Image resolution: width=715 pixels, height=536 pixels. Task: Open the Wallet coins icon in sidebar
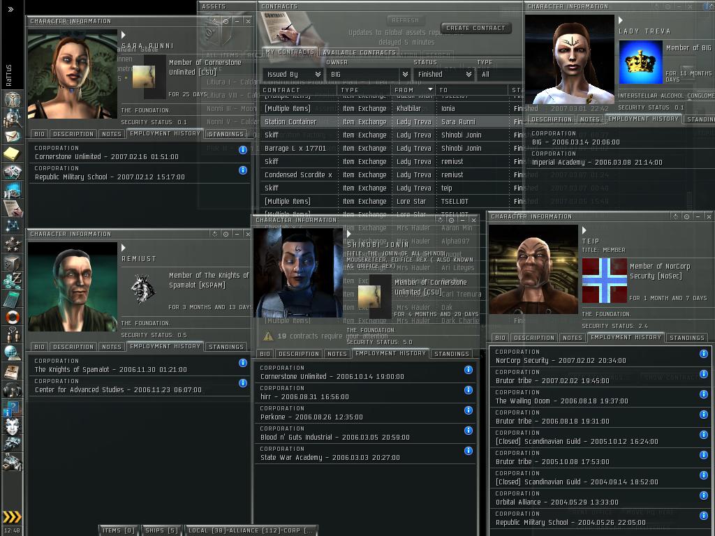point(13,280)
